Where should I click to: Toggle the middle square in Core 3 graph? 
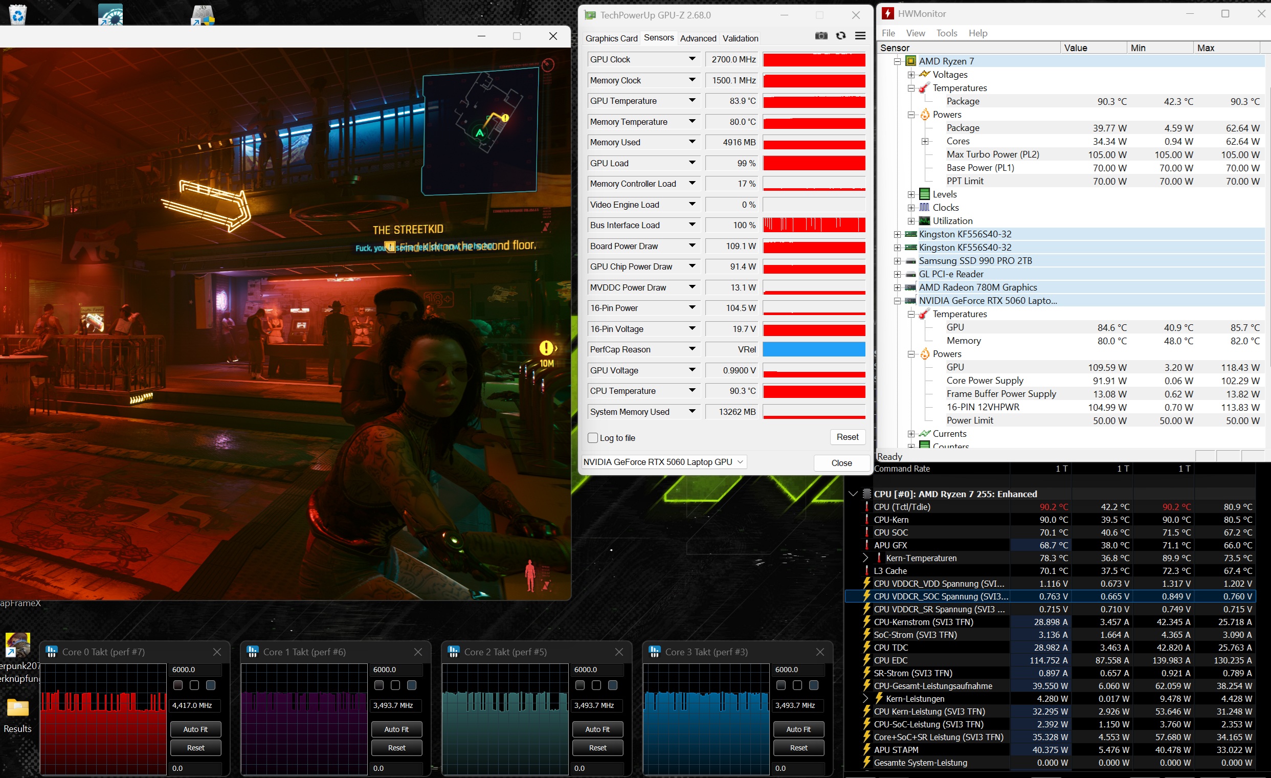click(x=797, y=685)
